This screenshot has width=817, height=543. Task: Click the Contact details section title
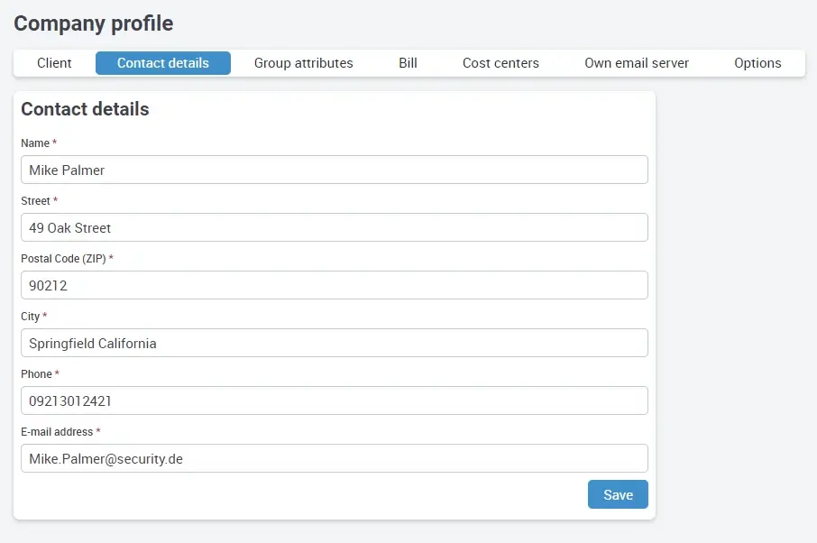(85, 109)
